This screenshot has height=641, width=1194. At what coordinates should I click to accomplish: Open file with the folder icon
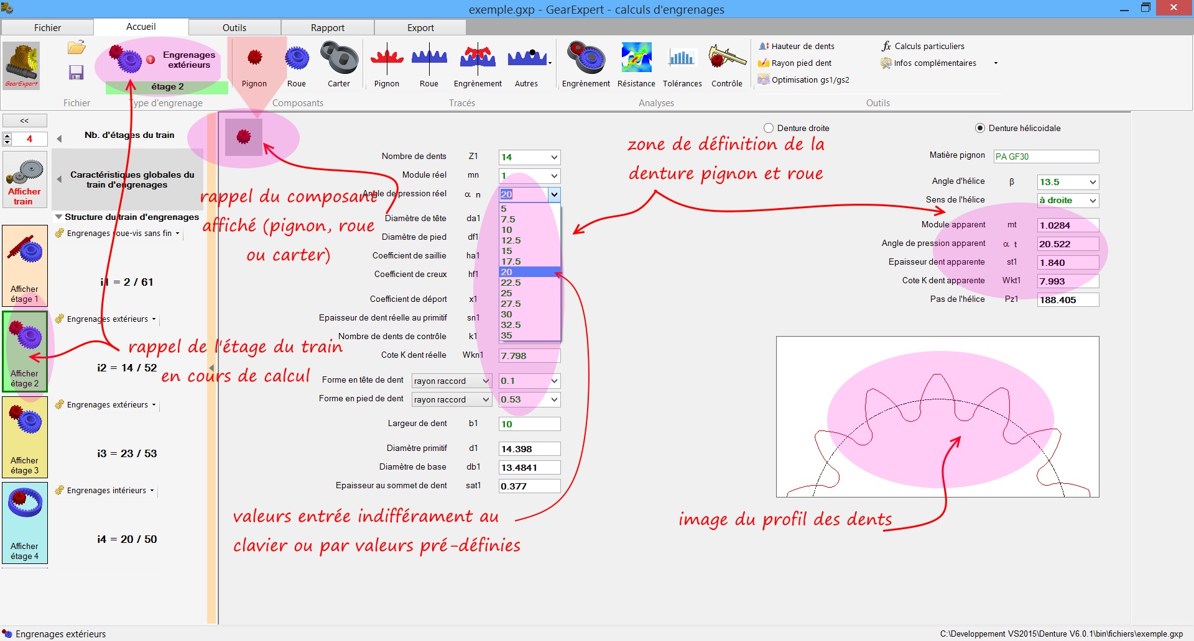point(76,48)
